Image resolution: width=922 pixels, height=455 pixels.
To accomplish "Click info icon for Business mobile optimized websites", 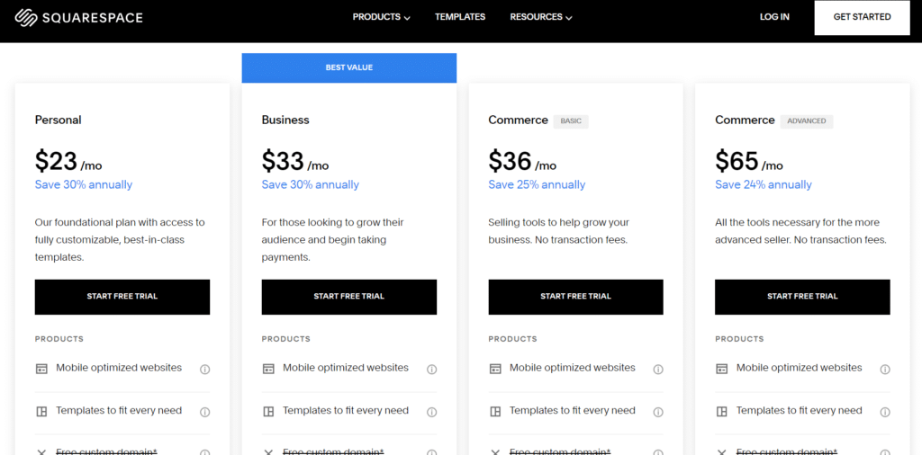I will (x=431, y=369).
